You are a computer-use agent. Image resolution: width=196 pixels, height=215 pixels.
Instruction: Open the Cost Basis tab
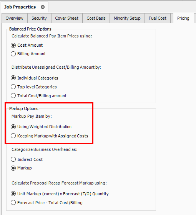pos(96,18)
